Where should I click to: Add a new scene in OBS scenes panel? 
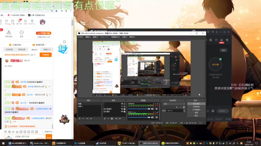(x=79, y=118)
